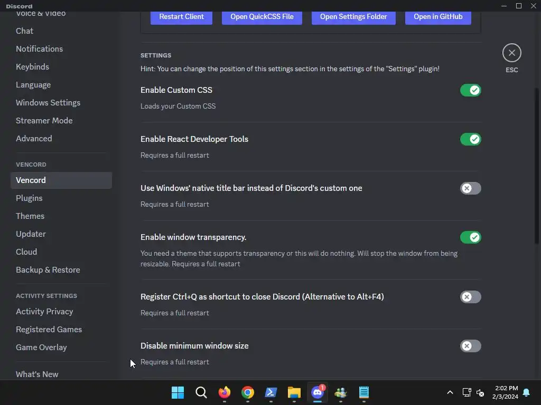Open the two-people app icon in taskbar
Image resolution: width=541 pixels, height=405 pixels.
341,392
